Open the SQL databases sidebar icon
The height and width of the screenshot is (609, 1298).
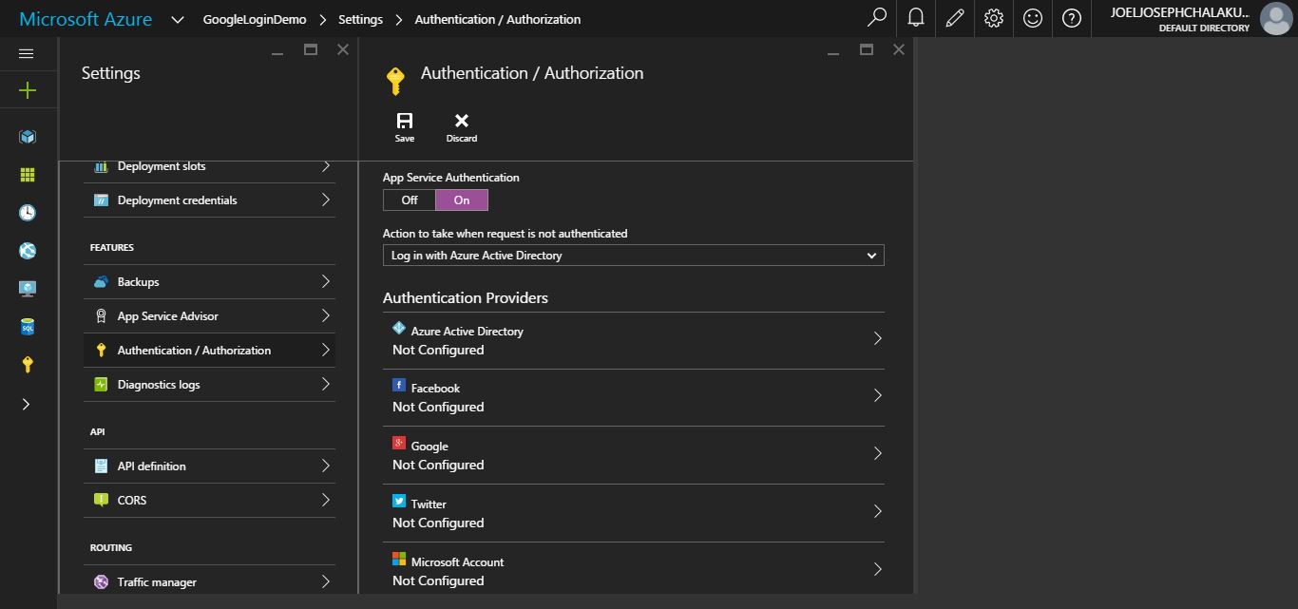28,327
